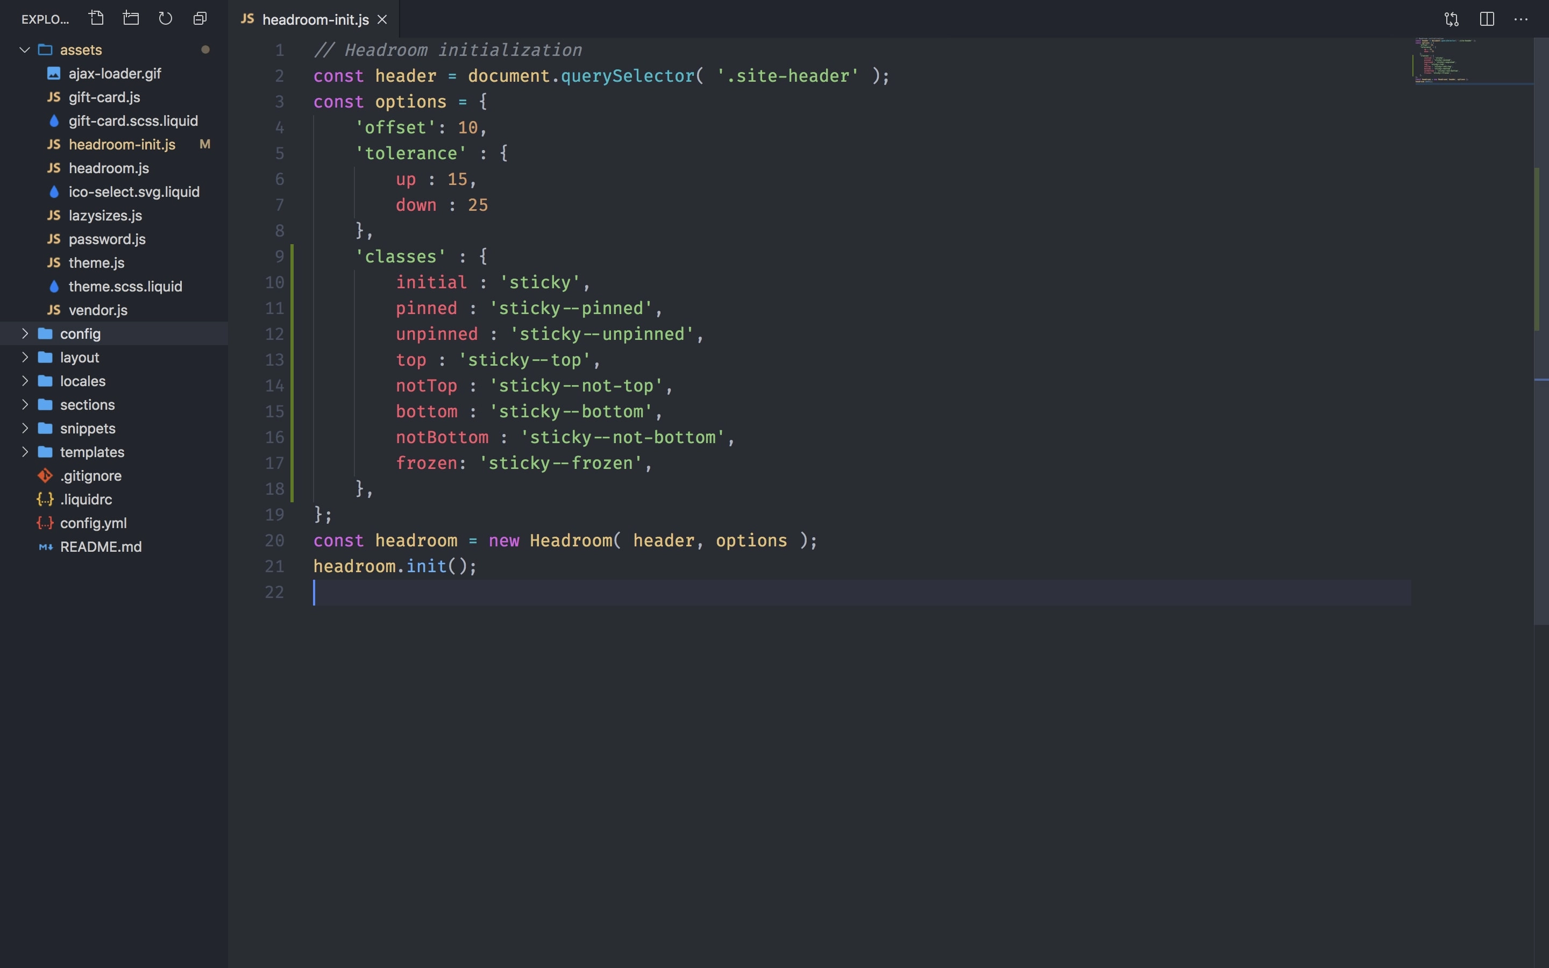Click the 'sticky--pinned' string value
Viewport: 1549px width, 968px height.
pos(571,309)
